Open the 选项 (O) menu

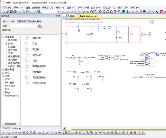click(95, 8)
